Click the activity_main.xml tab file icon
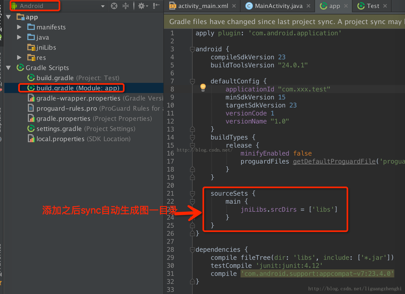Viewport: 405px width, 294px height. [x=172, y=6]
